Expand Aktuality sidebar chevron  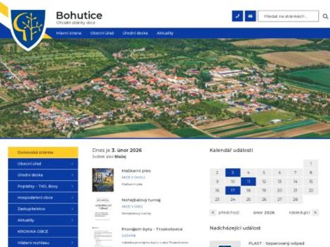pyautogui.click(x=72, y=220)
